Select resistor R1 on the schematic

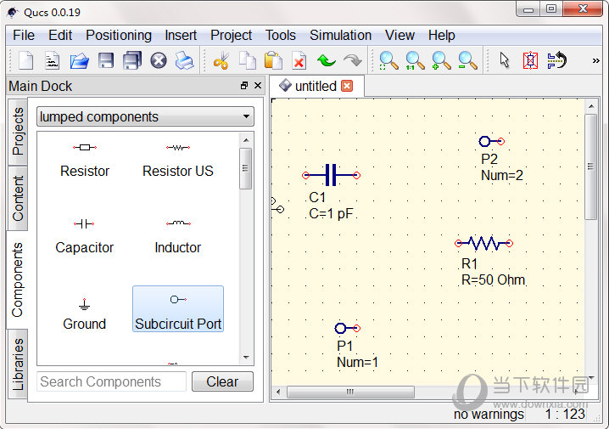[483, 244]
